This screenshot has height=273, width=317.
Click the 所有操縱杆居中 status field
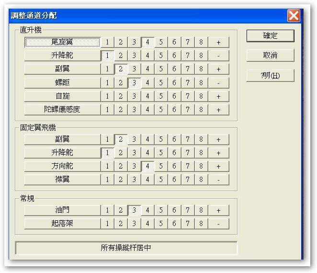click(x=126, y=248)
